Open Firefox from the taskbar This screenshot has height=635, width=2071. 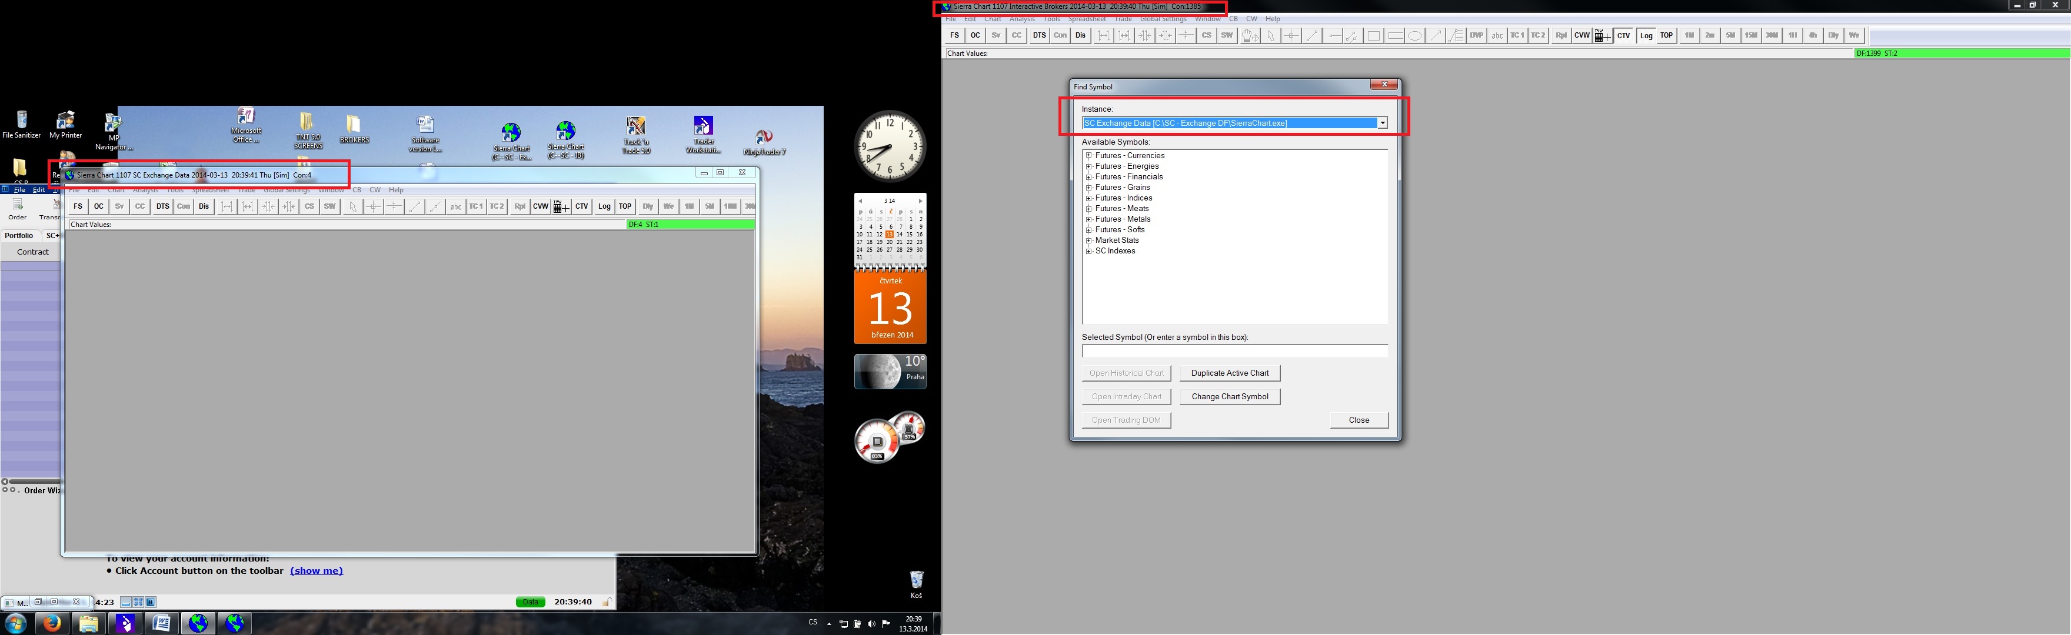point(51,623)
